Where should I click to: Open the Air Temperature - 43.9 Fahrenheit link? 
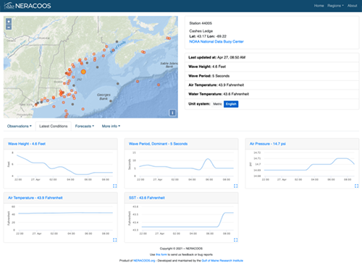pyautogui.click(x=35, y=198)
